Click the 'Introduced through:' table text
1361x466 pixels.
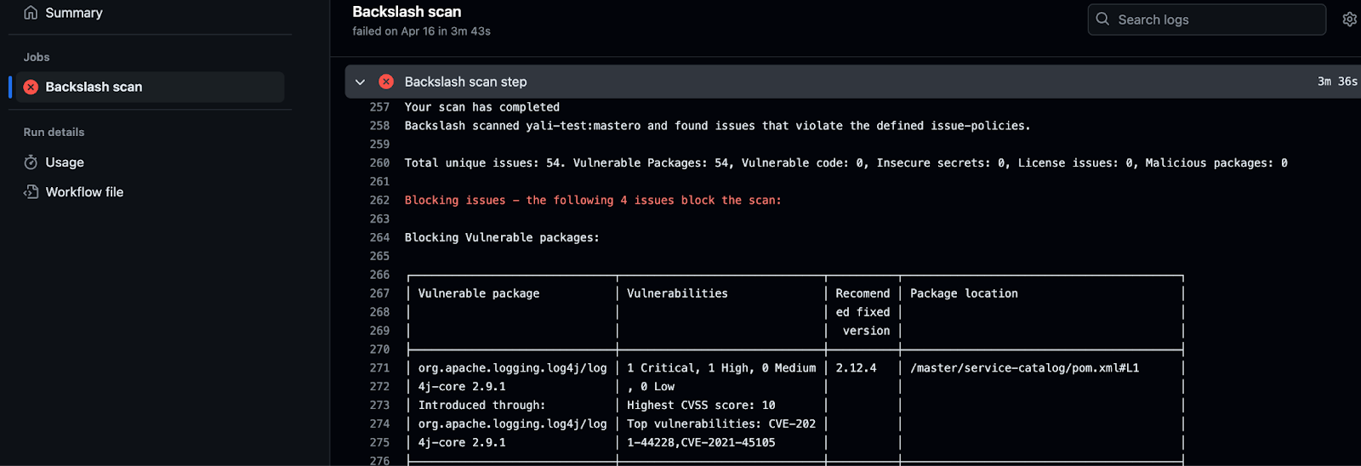(x=481, y=406)
